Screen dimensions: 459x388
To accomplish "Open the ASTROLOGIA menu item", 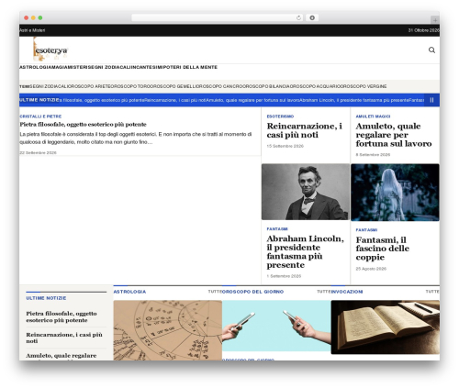I will 35,67.
